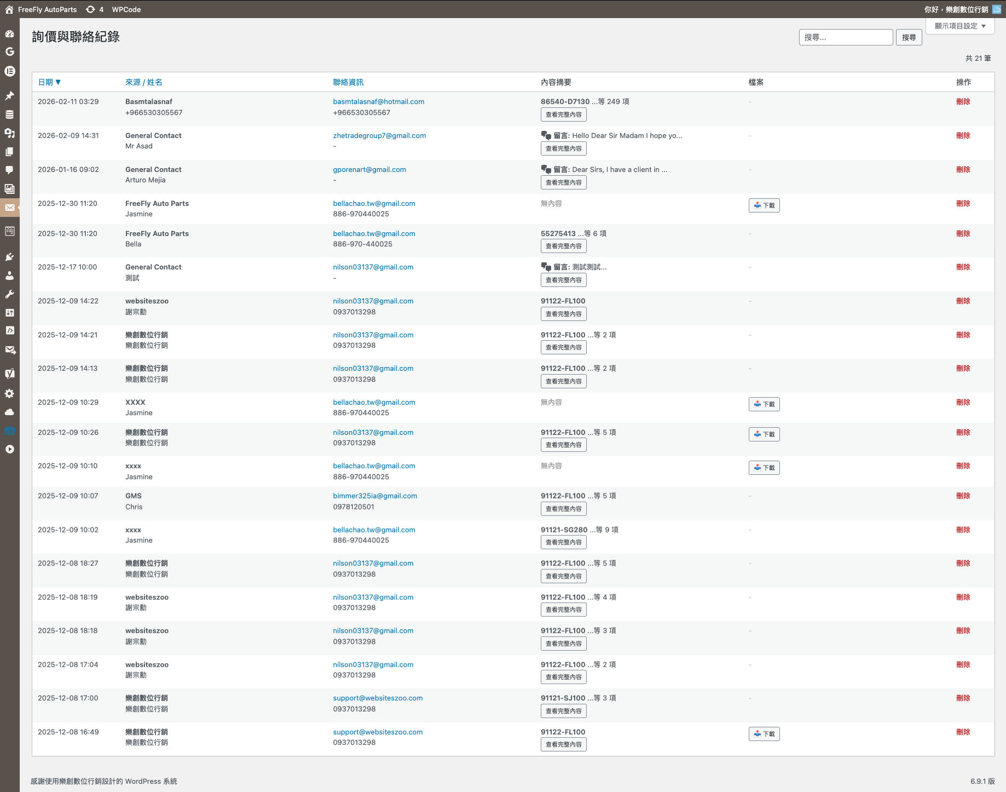
Task: Open the Tools wrench icon
Action: click(9, 294)
